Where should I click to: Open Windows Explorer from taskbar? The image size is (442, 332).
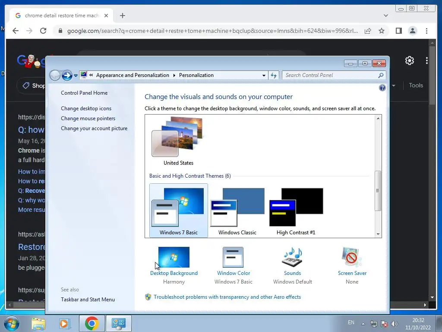click(x=38, y=323)
